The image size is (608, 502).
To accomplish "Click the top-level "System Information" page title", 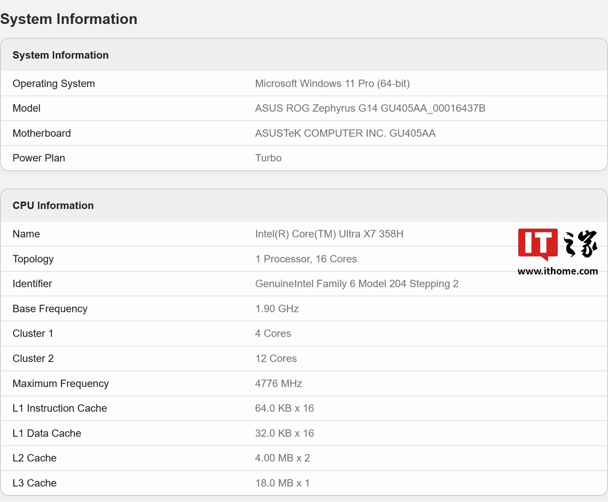I will pos(69,19).
